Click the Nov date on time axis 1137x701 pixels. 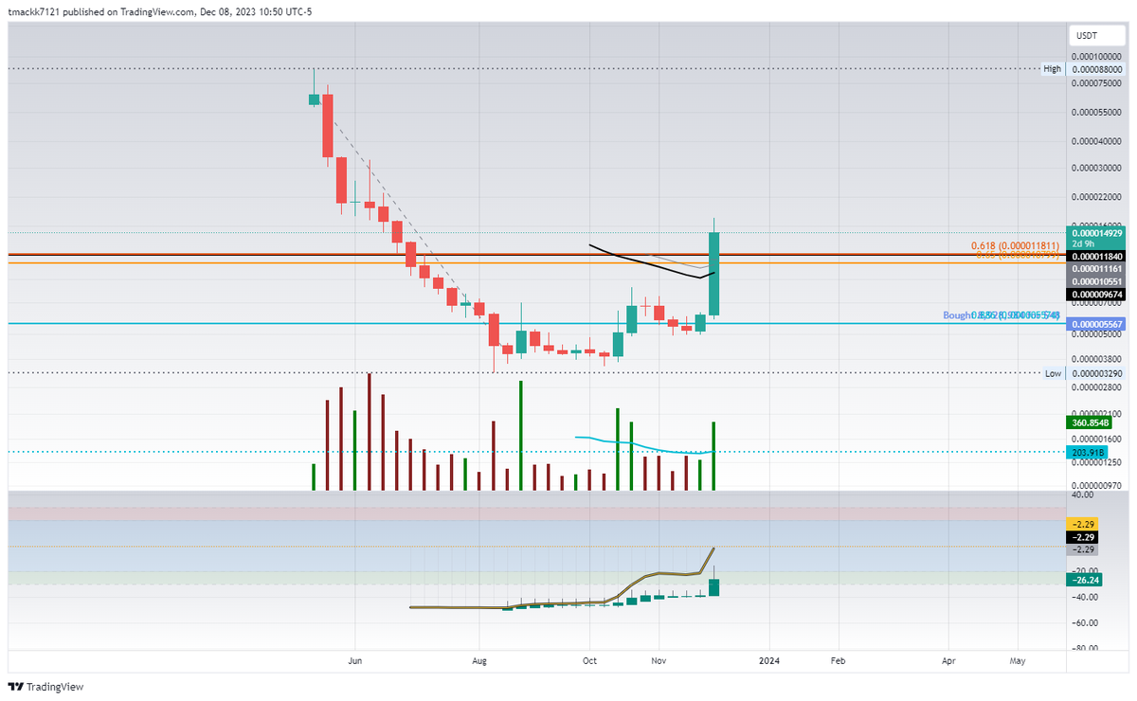tap(657, 660)
